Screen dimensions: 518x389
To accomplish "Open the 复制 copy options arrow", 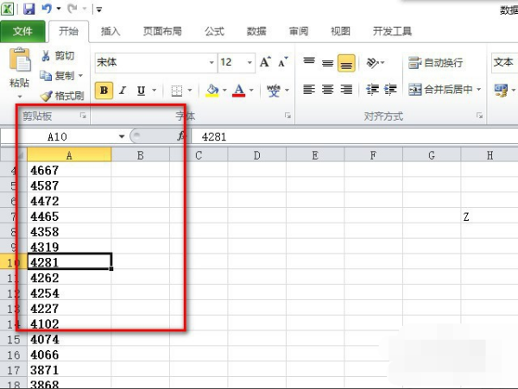I will pyautogui.click(x=80, y=76).
